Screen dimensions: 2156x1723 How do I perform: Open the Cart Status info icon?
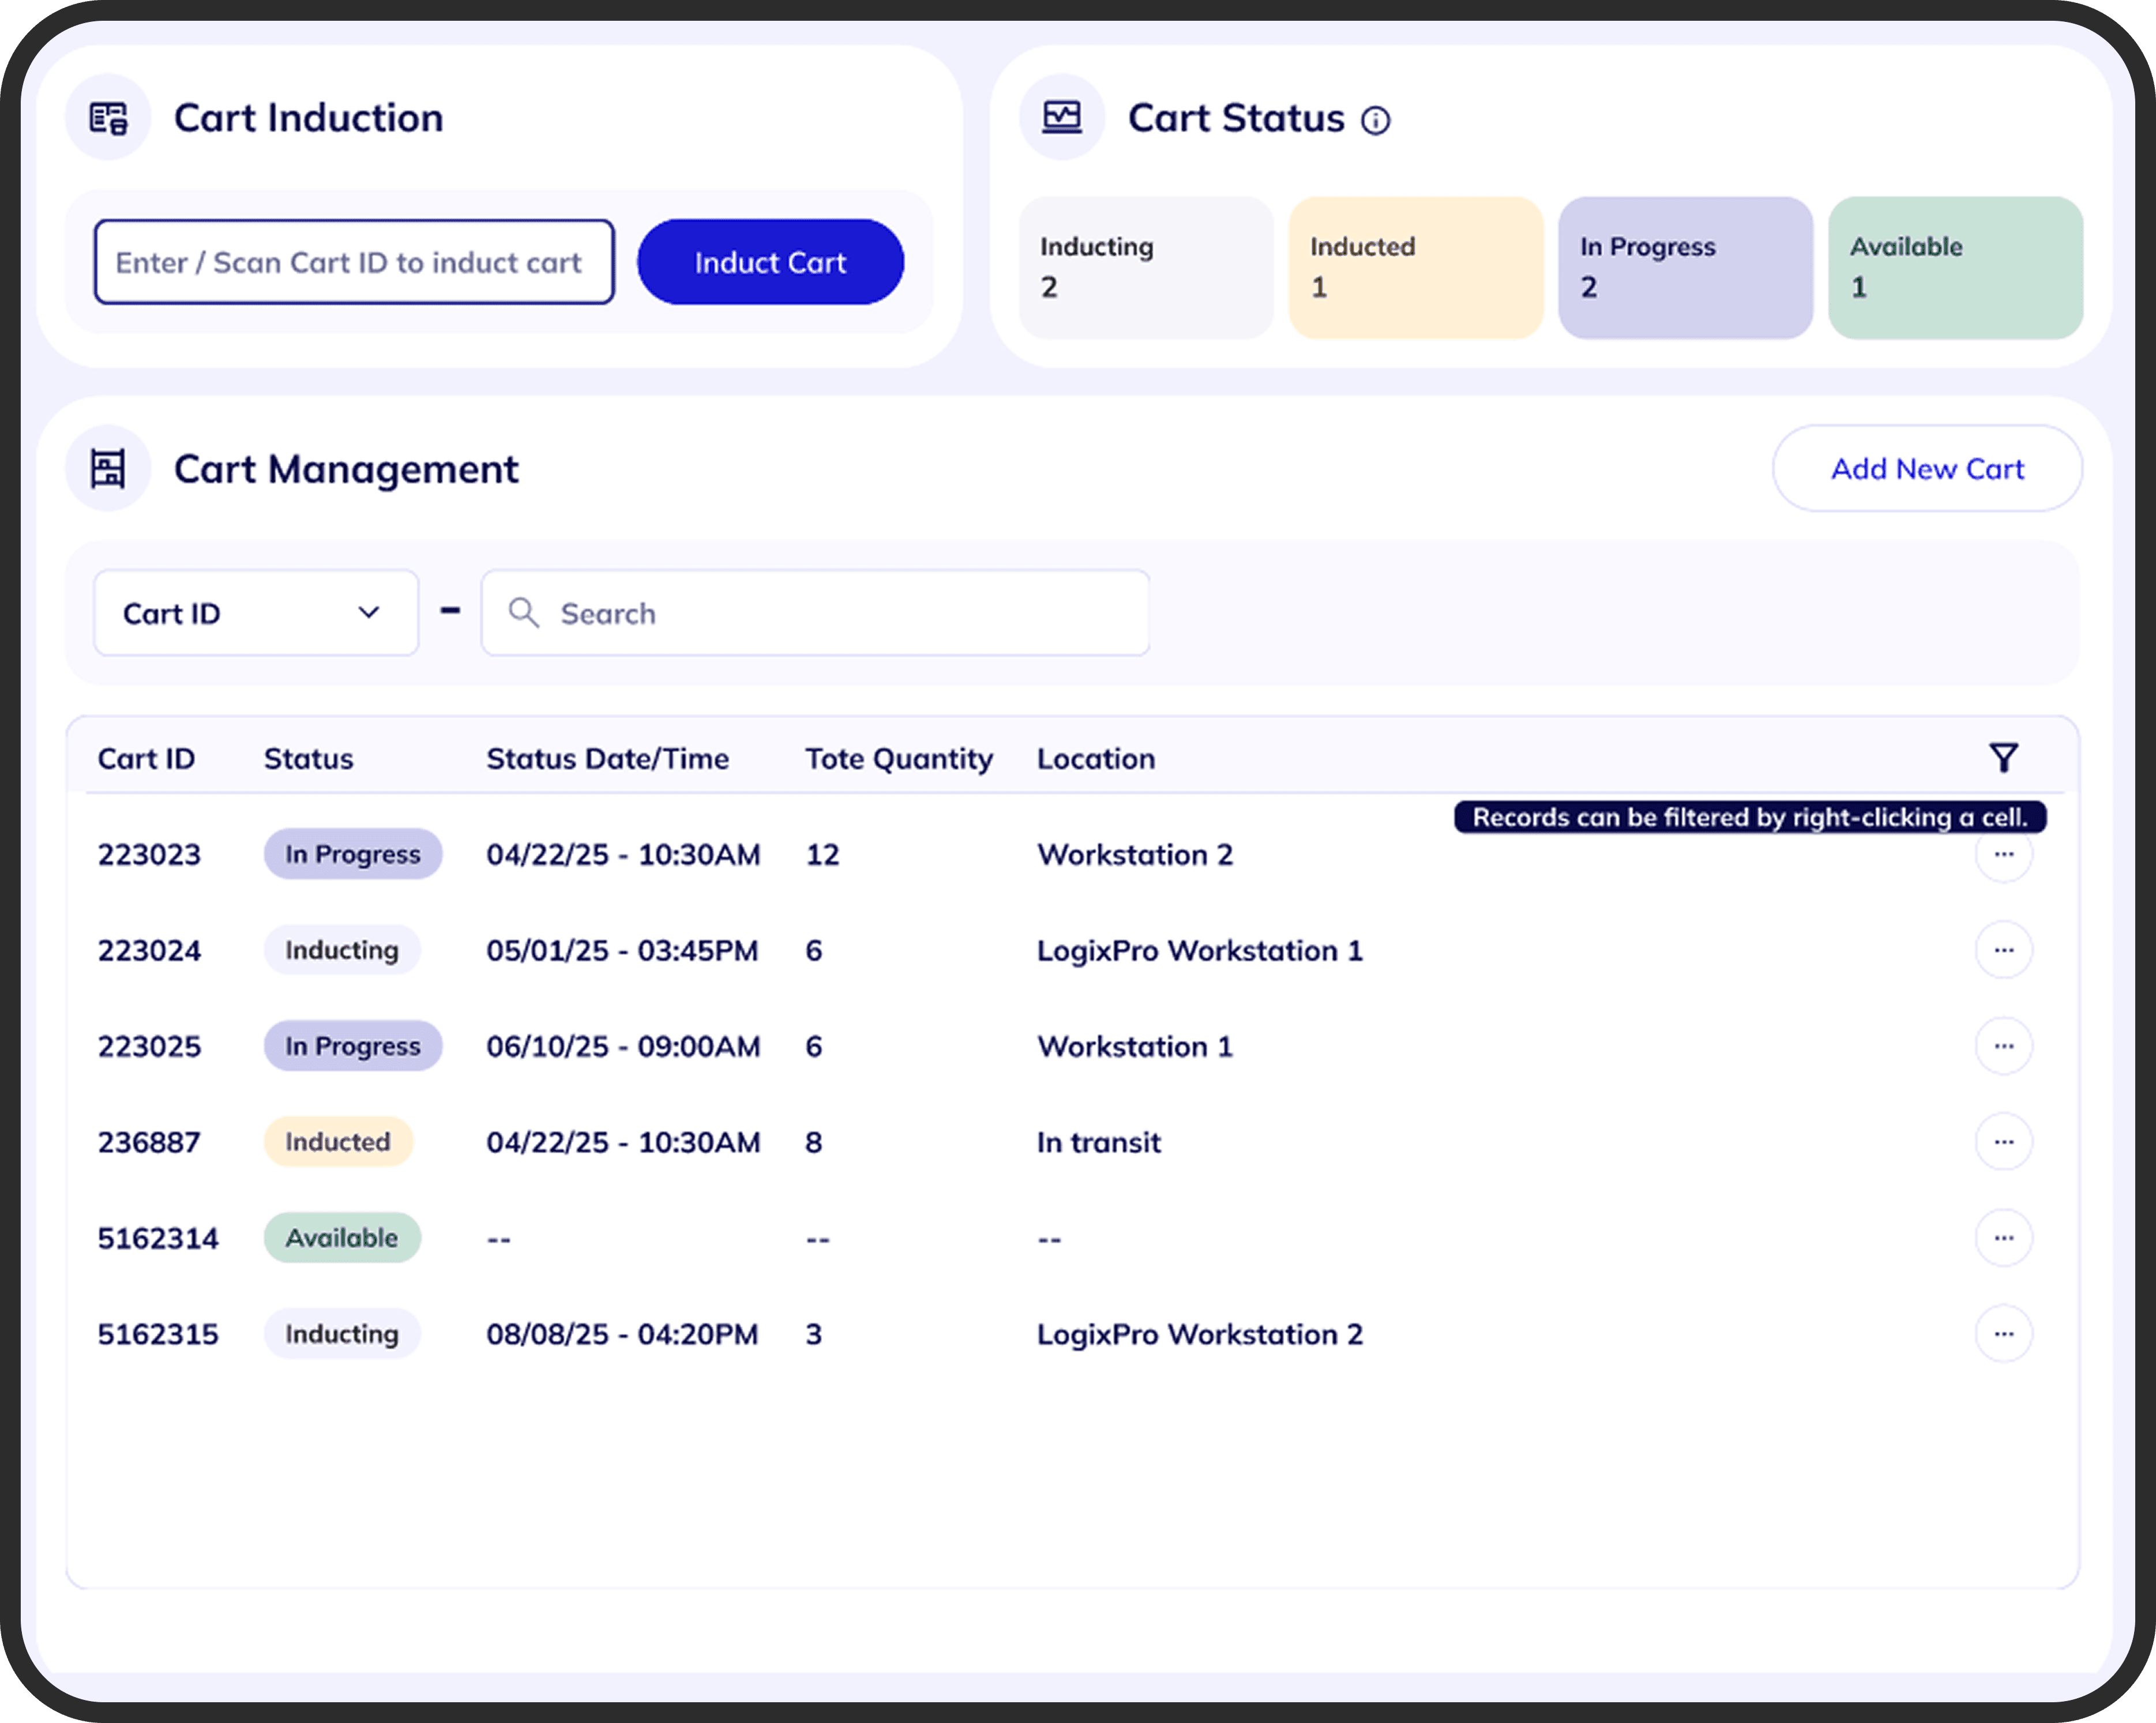pyautogui.click(x=1375, y=121)
